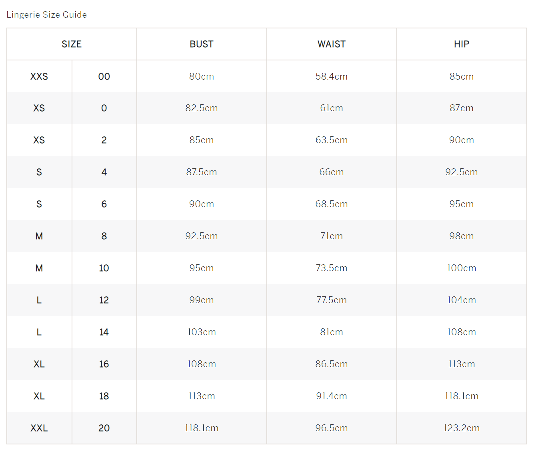Image resolution: width=534 pixels, height=454 pixels.
Task: Select the 63.5cm waist value
Action: point(332,140)
